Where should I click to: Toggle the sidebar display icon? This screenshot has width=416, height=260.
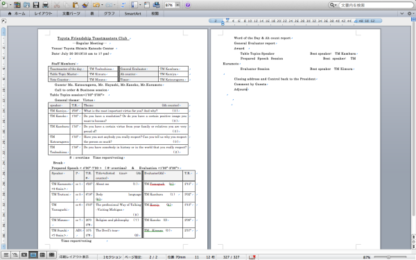(135, 5)
